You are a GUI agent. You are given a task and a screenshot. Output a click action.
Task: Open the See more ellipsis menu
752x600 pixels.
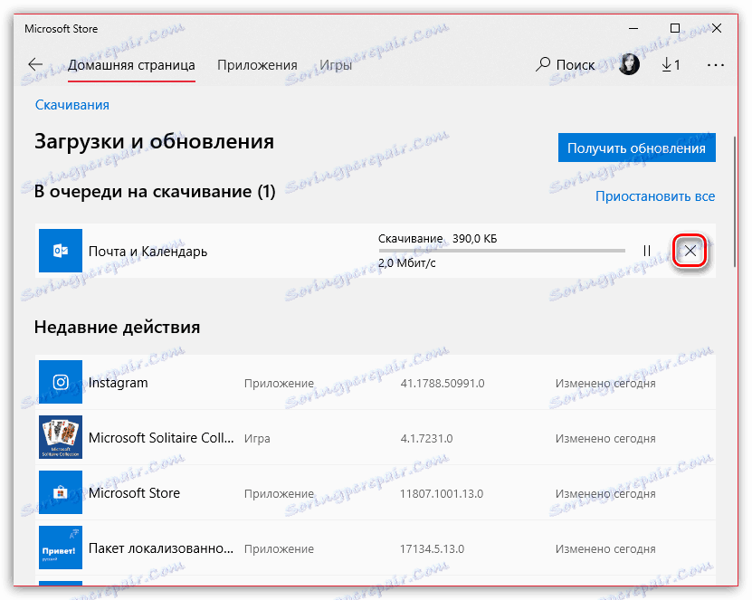coord(716,64)
